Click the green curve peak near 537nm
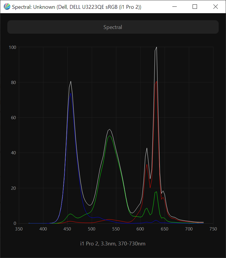The width and height of the screenshot is (226, 258). tap(109, 136)
